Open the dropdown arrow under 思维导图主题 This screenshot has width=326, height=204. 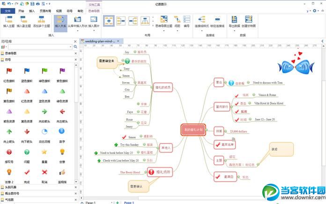point(164,31)
